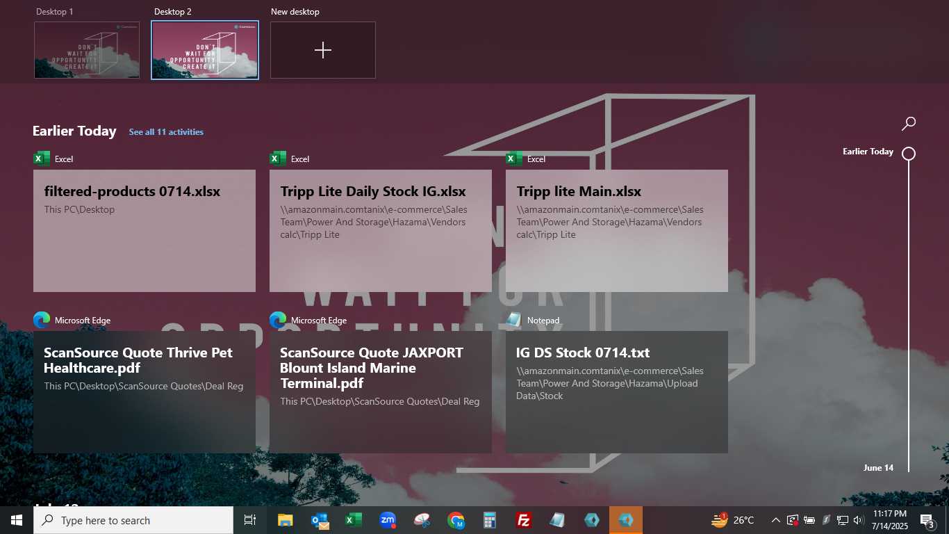This screenshot has width=949, height=534.
Task: Open Notepad from the taskbar
Action: [558, 520]
